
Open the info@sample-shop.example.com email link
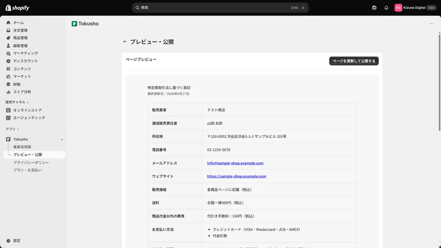(235, 163)
